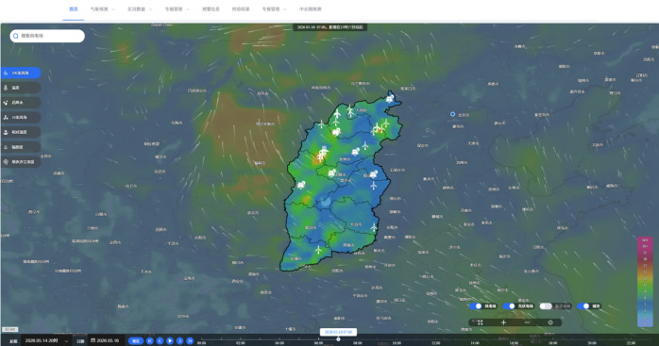Click the blue 现在 now button
The width and height of the screenshot is (659, 346).
(x=136, y=341)
